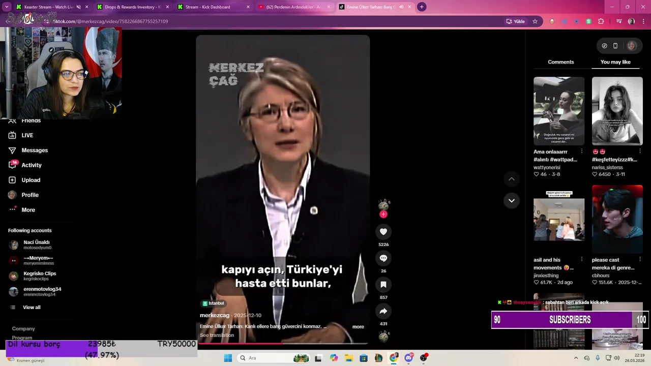This screenshot has width=651, height=366.
Task: Open the jinxiesthing video thumbnail
Action: click(559, 219)
